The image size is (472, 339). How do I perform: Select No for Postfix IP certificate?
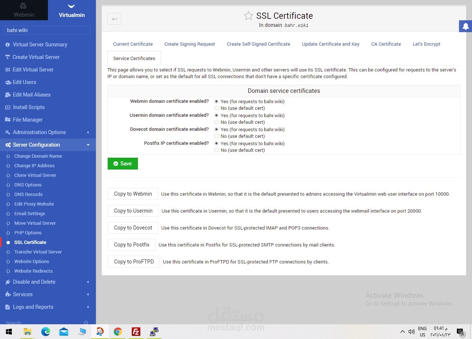click(x=216, y=150)
